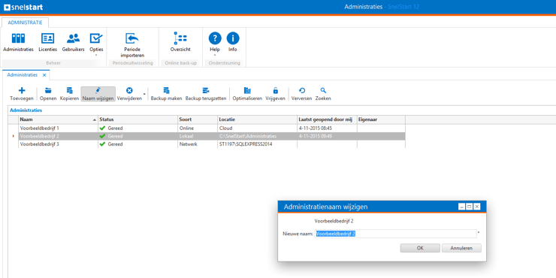556x278 pixels.
Task: Click the Backup maken toolbar button
Action: tap(166, 95)
